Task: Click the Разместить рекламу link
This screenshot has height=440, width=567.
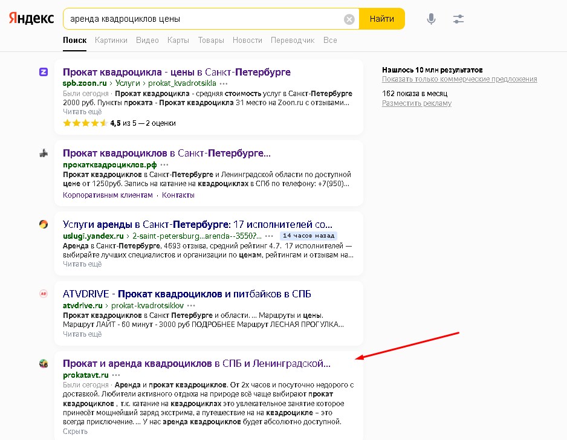Action: pos(416,103)
